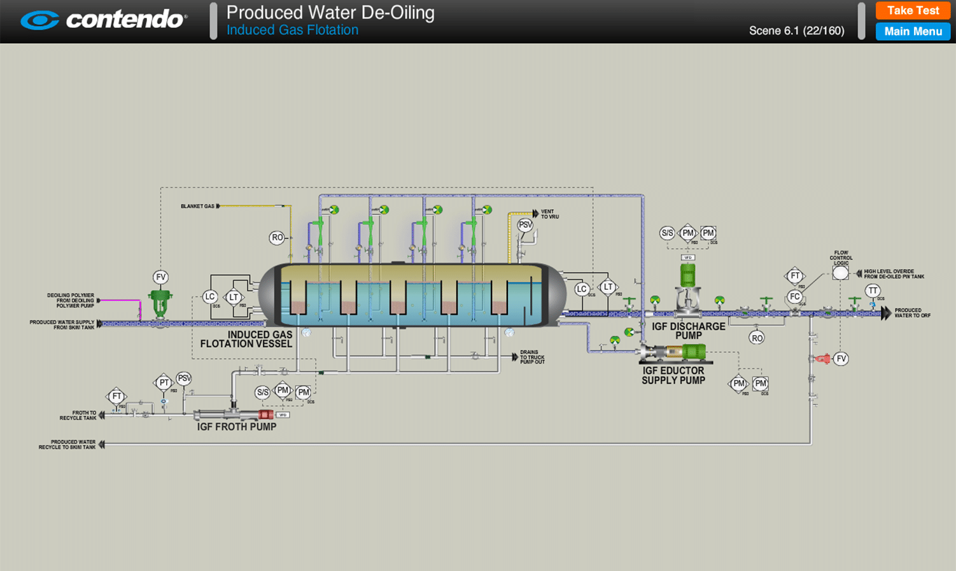Image resolution: width=956 pixels, height=571 pixels.
Task: Click the Scene 6.1 indicator
Action: [796, 30]
